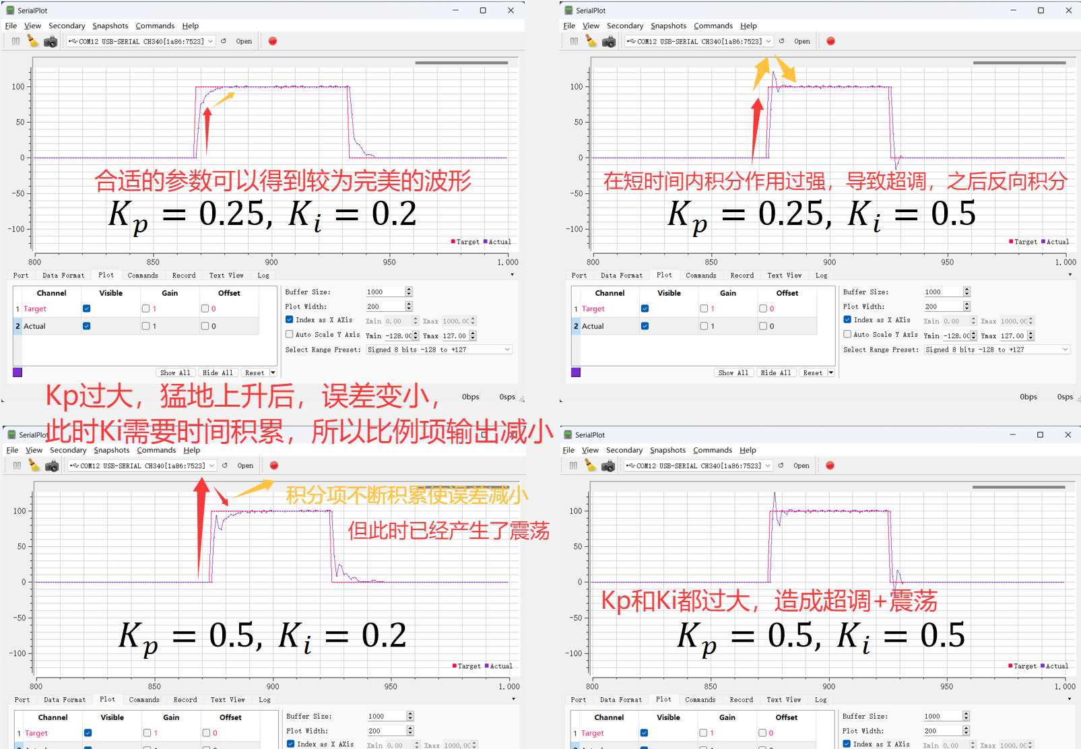Enable Actual offset checkbox in top-left SerialPlot
The width and height of the screenshot is (1081, 749).
(x=205, y=326)
